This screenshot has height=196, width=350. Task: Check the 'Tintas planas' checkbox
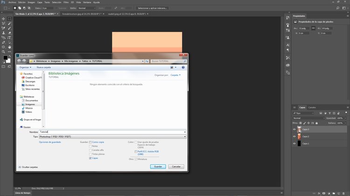pos(90,154)
